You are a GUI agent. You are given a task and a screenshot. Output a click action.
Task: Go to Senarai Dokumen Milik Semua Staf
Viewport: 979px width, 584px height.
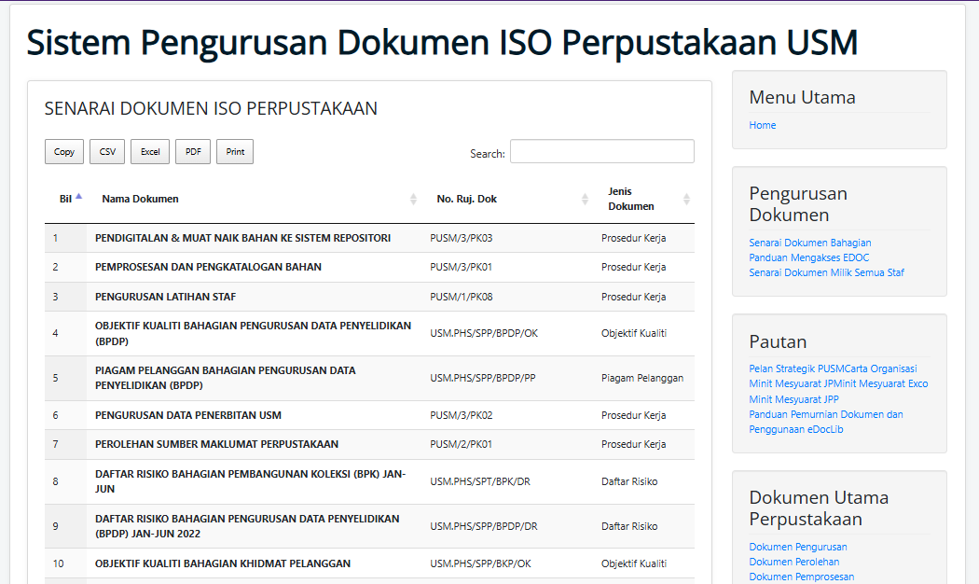[x=826, y=272]
